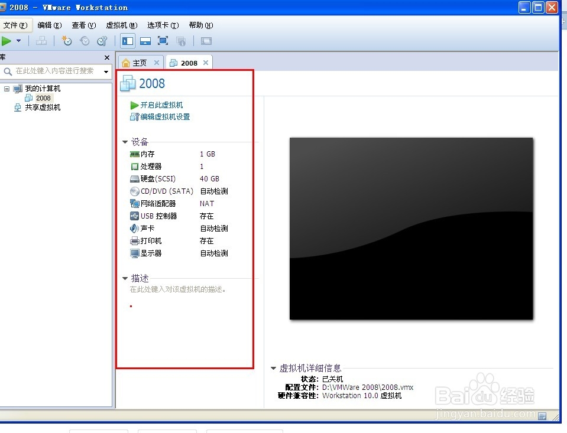Image resolution: width=567 pixels, height=433 pixels.
Task: Click the 网络适配器 network adapter icon
Action: point(135,204)
